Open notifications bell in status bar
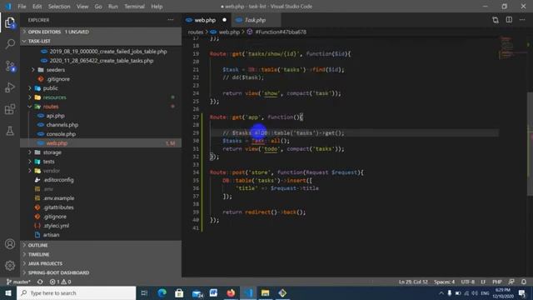The width and height of the screenshot is (533, 300). [x=524, y=282]
